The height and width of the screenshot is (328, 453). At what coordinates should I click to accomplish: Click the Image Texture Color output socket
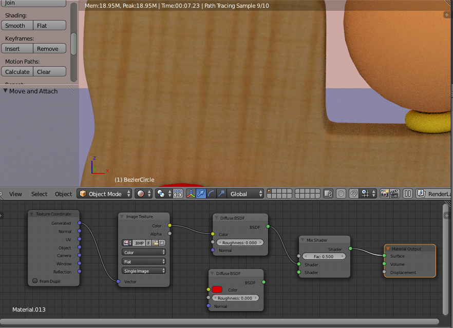(x=169, y=225)
